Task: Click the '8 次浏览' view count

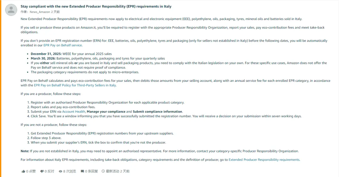Action: (x=70, y=171)
